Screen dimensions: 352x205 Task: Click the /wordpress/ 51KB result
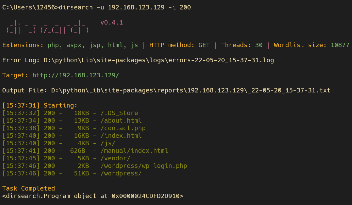[72, 173]
